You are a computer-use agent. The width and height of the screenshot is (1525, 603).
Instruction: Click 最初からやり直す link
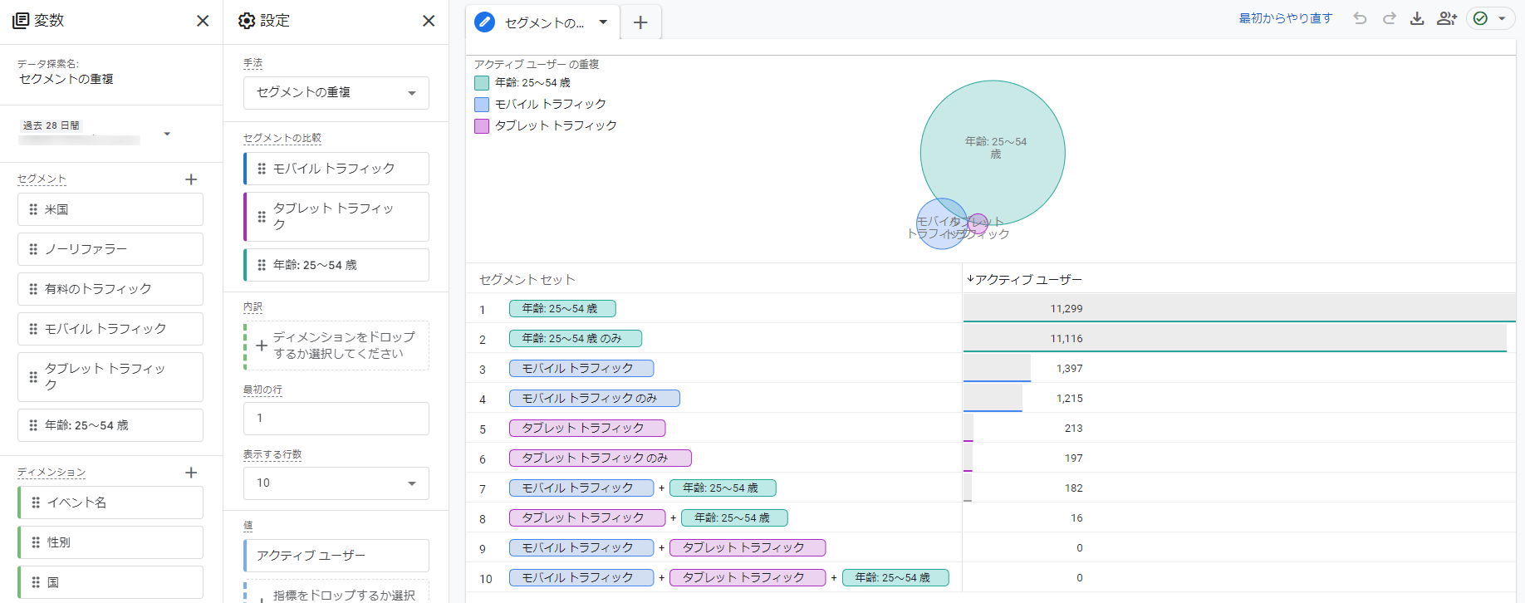(1285, 18)
